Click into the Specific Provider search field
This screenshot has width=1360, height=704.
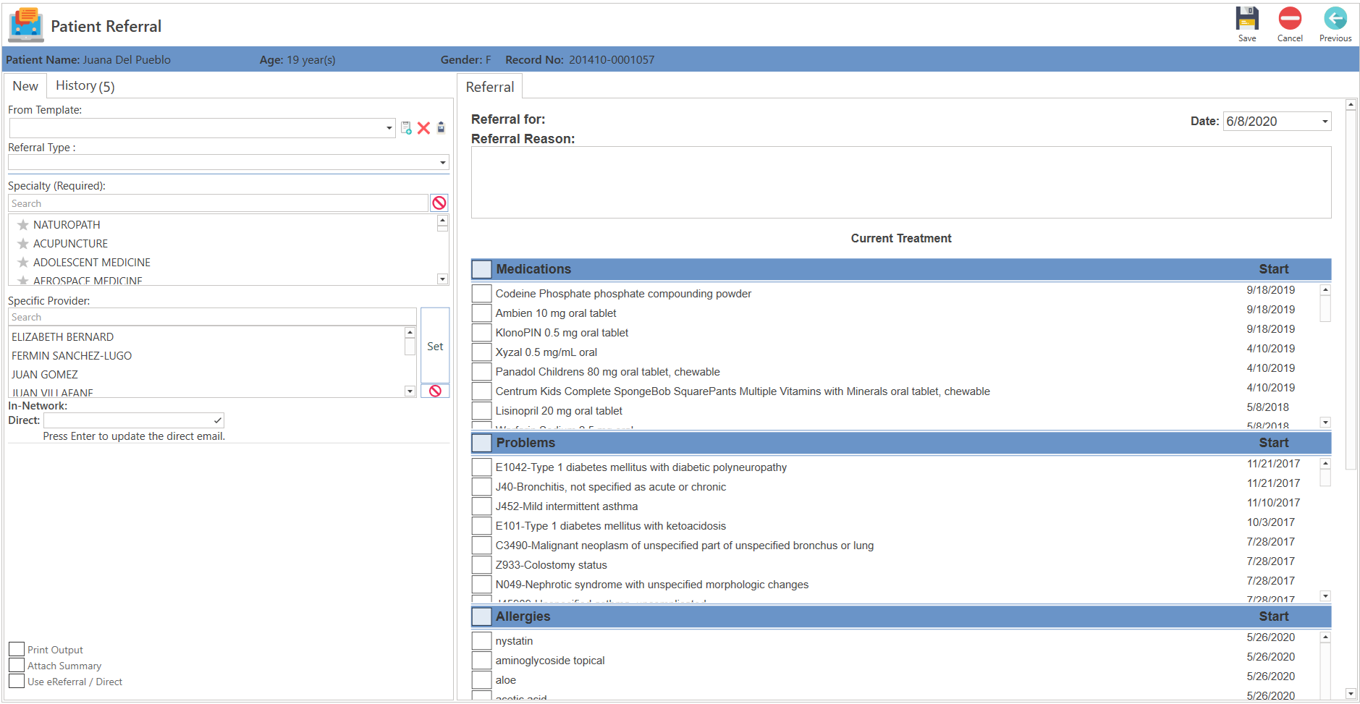[x=212, y=317]
